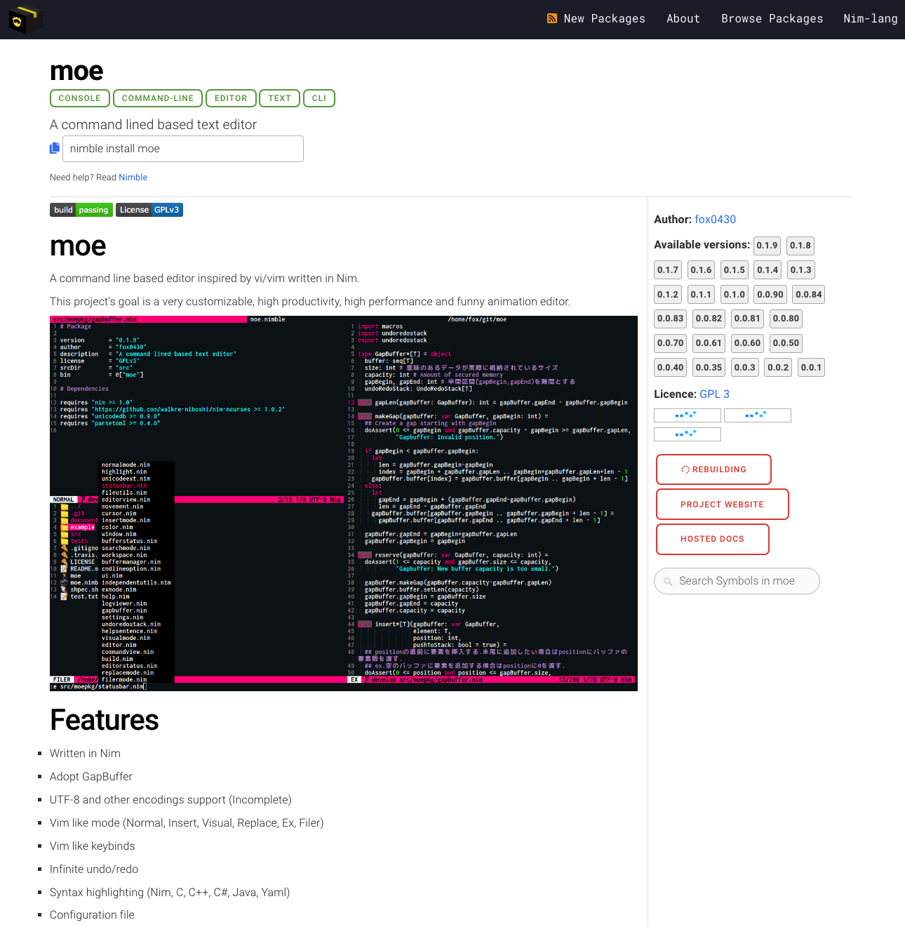The image size is (905, 927).
Task: Select version 0.0.60
Action: [748, 343]
